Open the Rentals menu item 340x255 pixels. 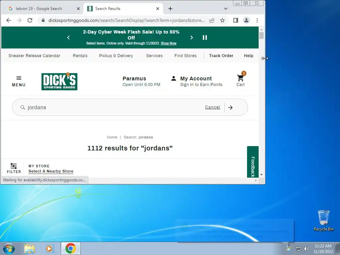point(80,56)
